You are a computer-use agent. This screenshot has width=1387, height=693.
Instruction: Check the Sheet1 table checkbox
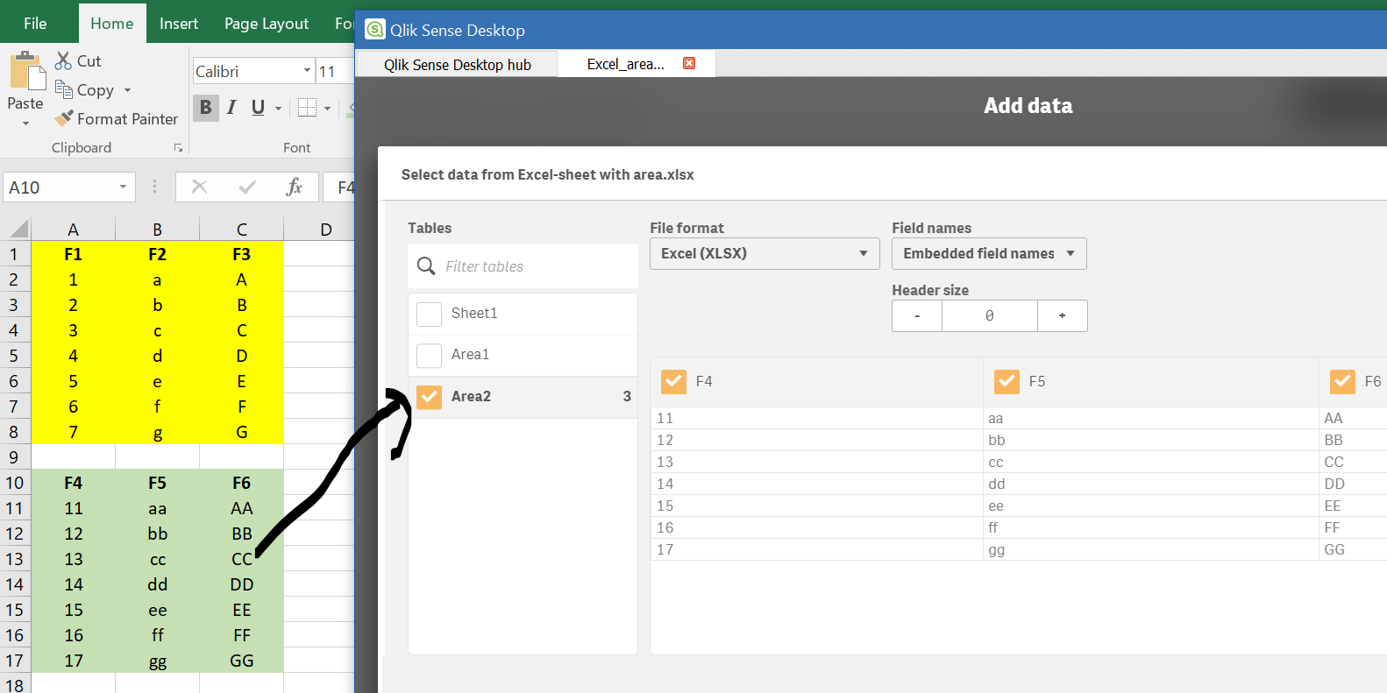[x=430, y=314]
